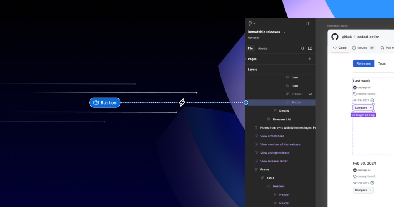Switch to the Tags toggle option
Image resolution: width=394 pixels, height=207 pixels.
click(381, 63)
